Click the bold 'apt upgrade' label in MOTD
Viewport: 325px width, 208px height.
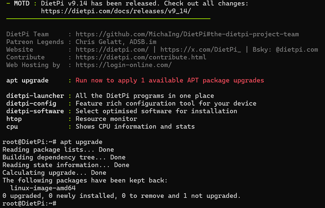tap(27, 80)
